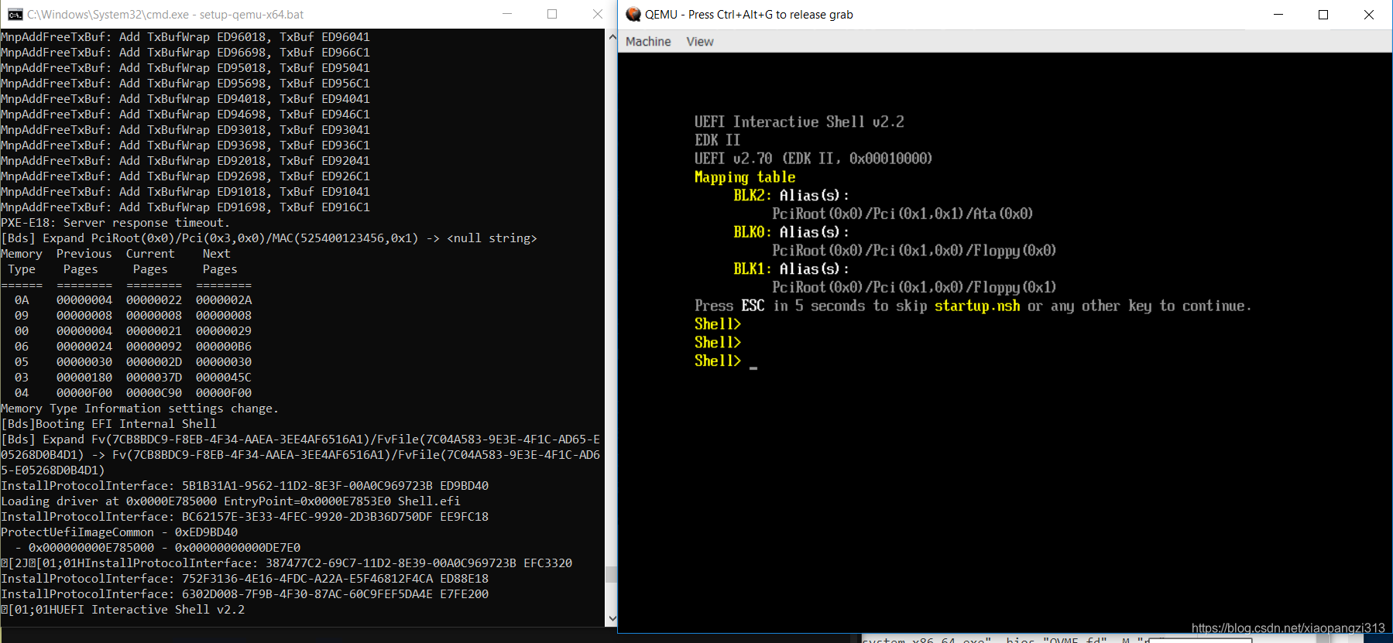The image size is (1393, 643).
Task: Click the Floppy(0x1) device path line
Action: (x=914, y=287)
